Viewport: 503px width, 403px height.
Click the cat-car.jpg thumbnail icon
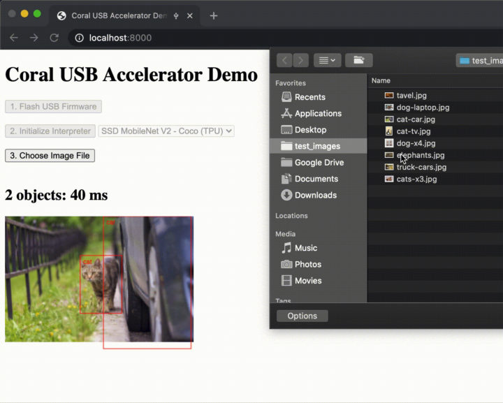point(389,119)
